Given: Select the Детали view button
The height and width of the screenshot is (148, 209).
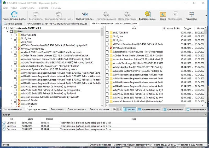Looking at the screenshot, I should click(x=129, y=109).
